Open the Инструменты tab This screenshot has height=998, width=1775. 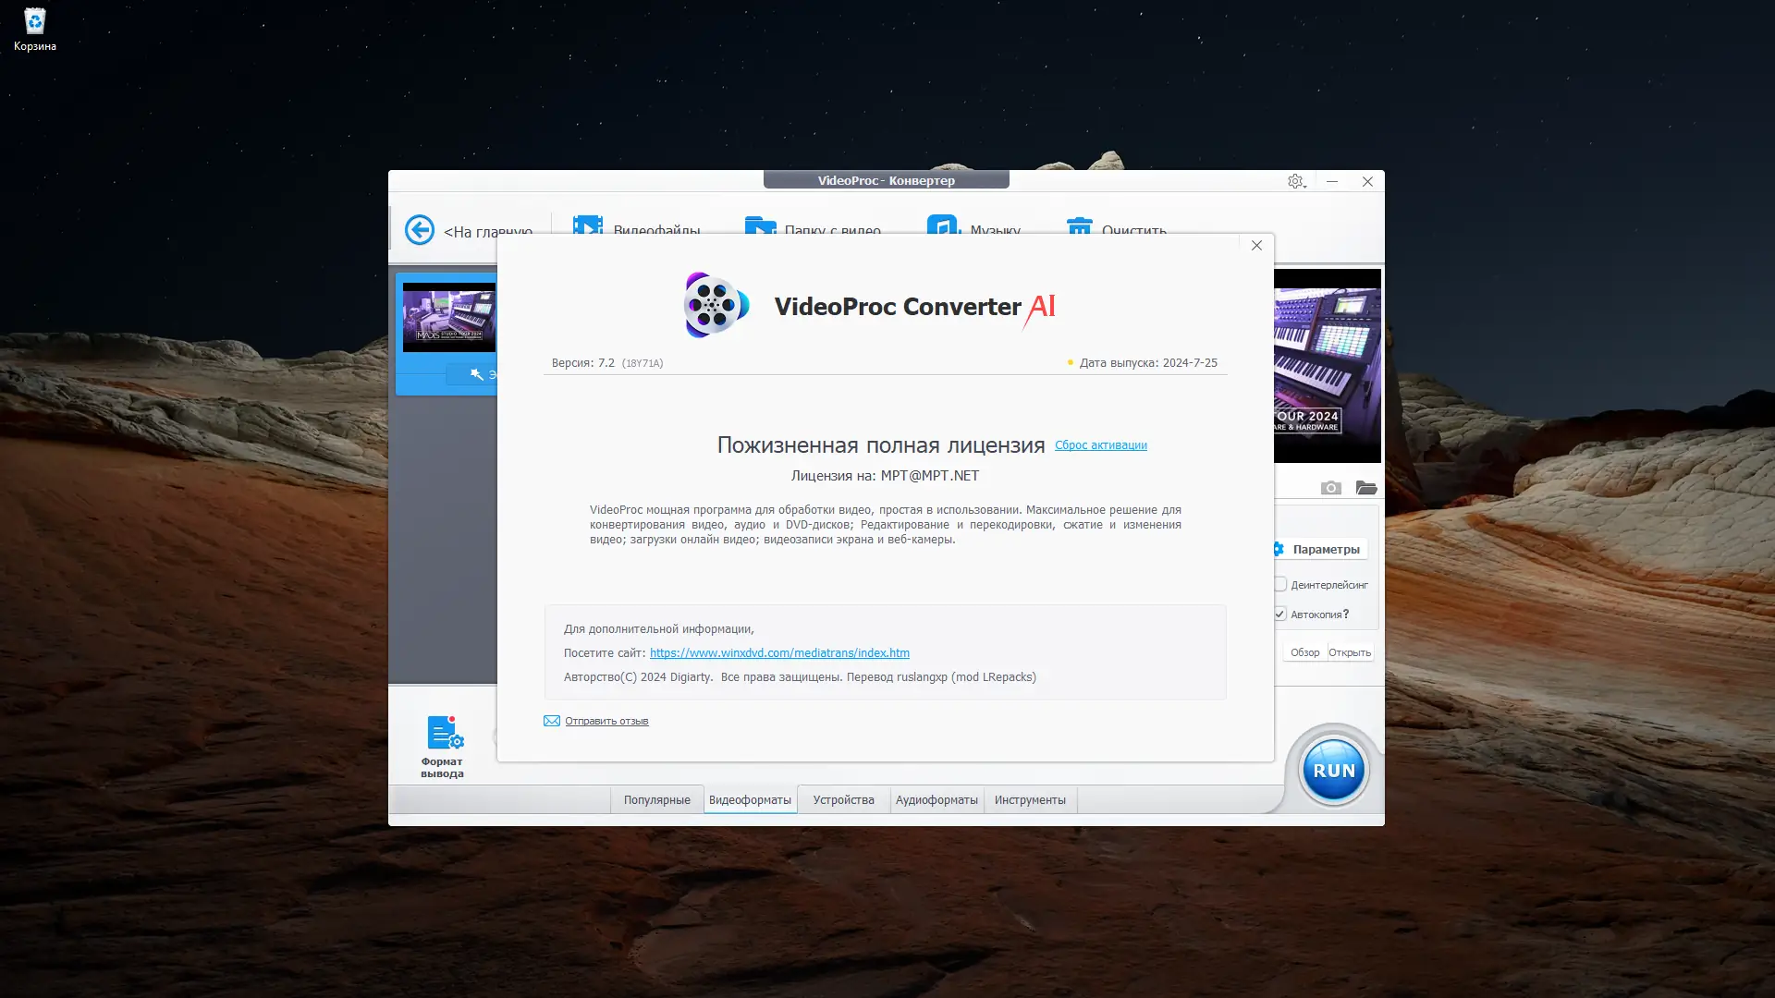1030,800
